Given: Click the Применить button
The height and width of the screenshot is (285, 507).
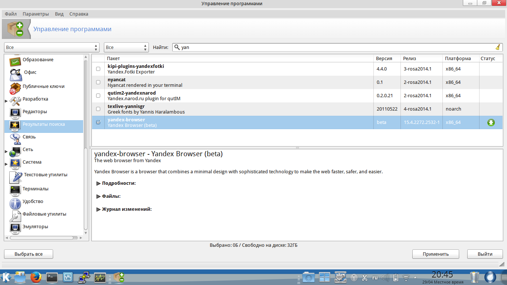Looking at the screenshot, I should point(436,254).
